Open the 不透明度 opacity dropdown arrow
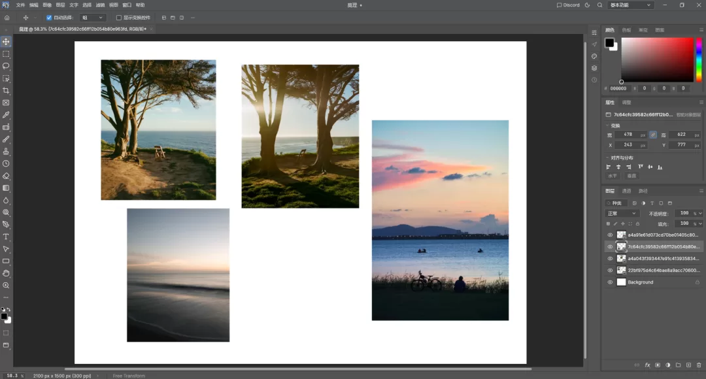This screenshot has height=379, width=706. (700, 214)
